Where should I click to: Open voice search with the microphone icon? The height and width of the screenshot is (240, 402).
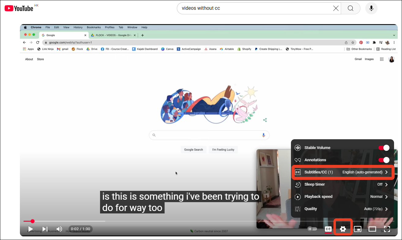tap(371, 8)
